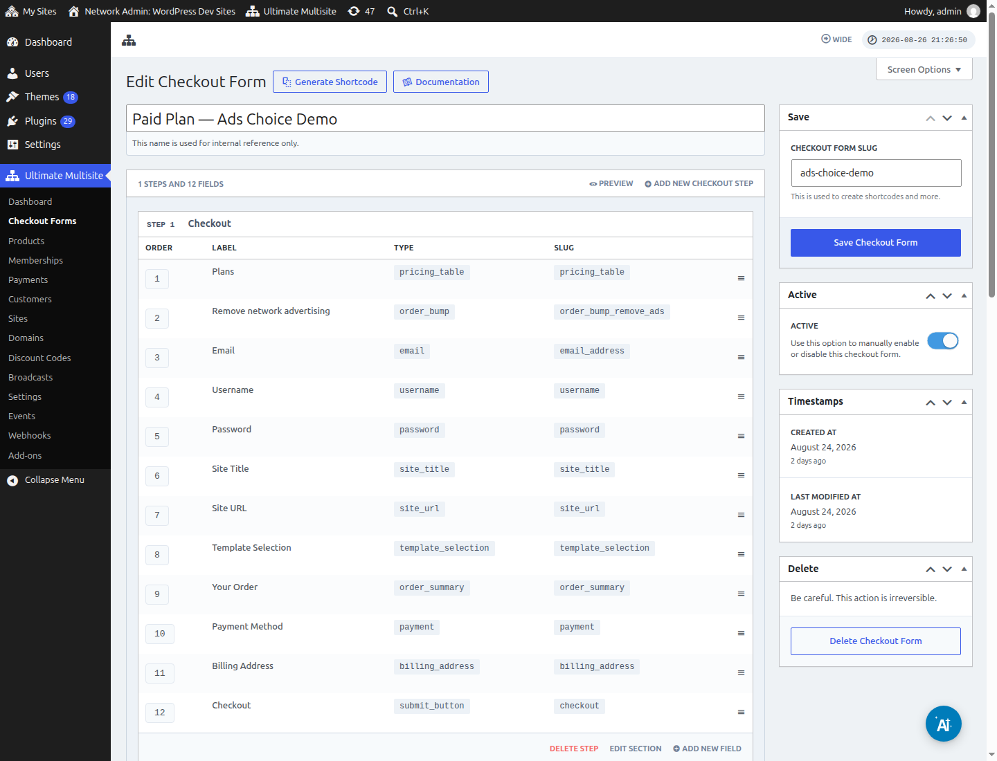The height and width of the screenshot is (761, 997).
Task: Click the drag handle for Username row
Action: [x=741, y=396]
